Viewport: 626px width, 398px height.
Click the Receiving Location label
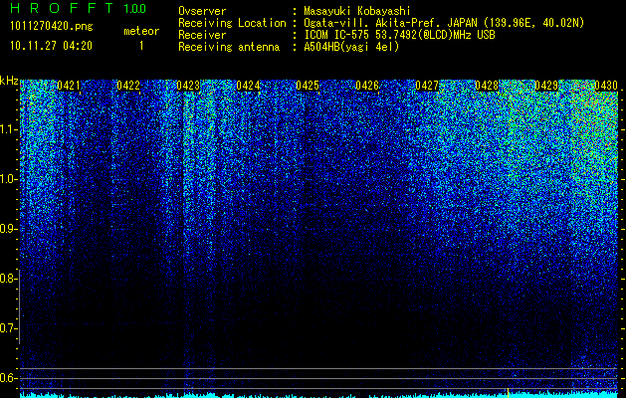click(232, 23)
